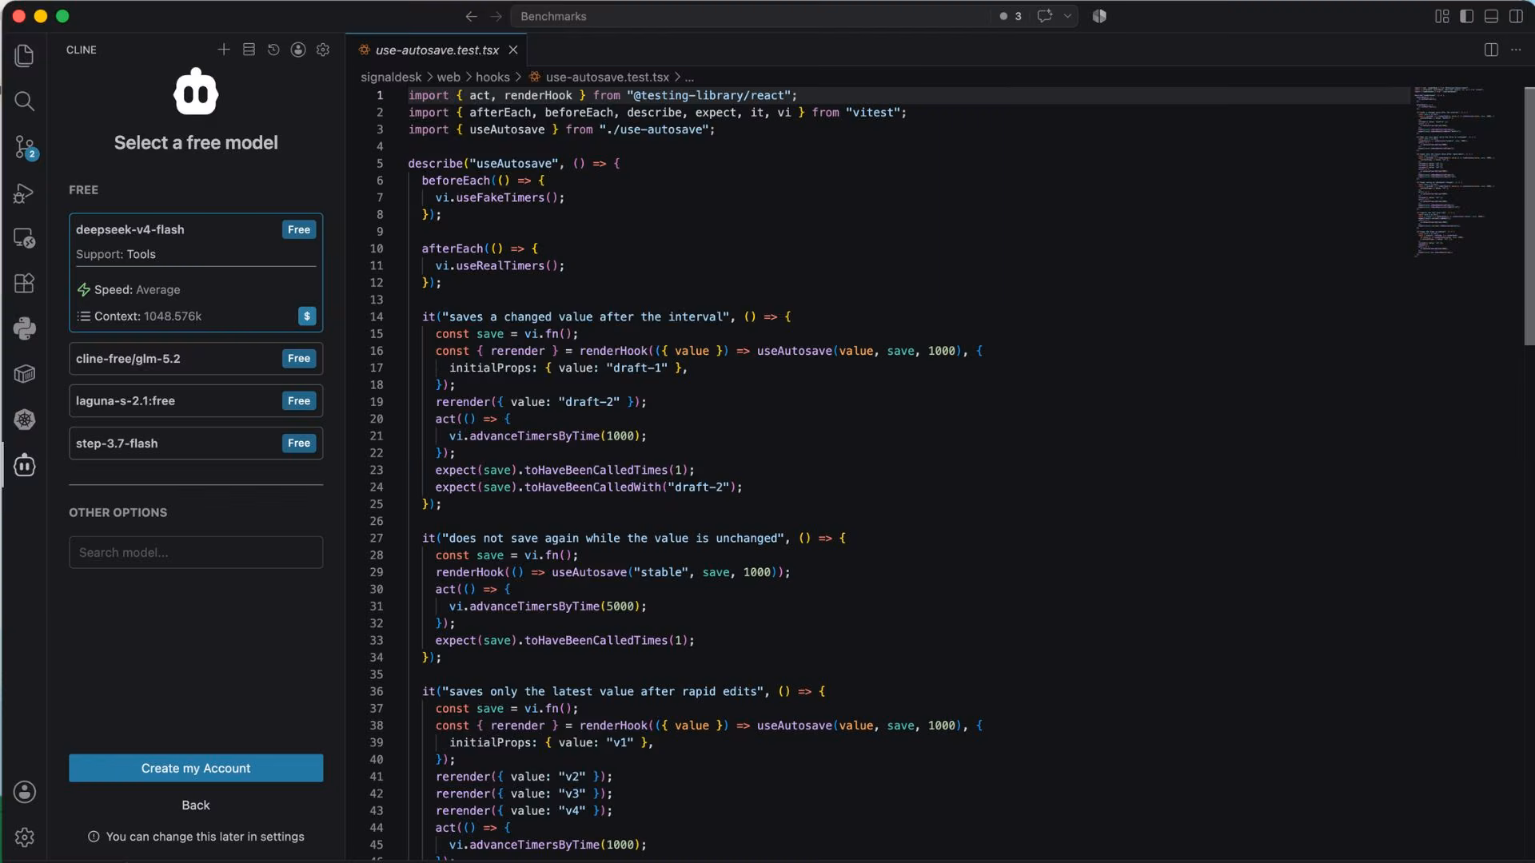Click the Copilot status icon in title bar

click(1099, 16)
